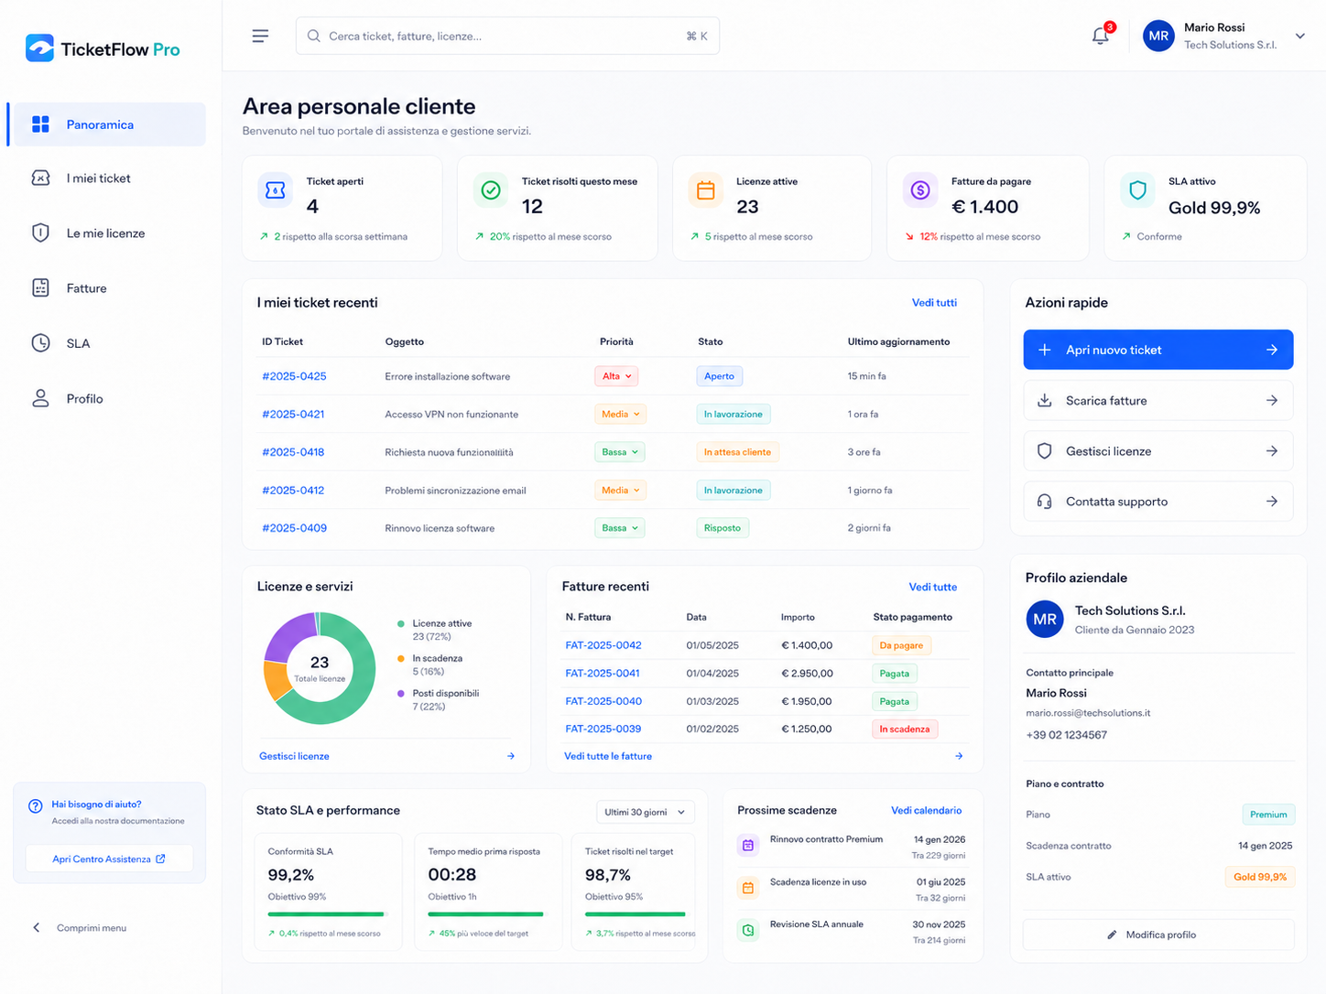Click Apri Centro Assistenza button
The image size is (1326, 994).
pos(109,859)
